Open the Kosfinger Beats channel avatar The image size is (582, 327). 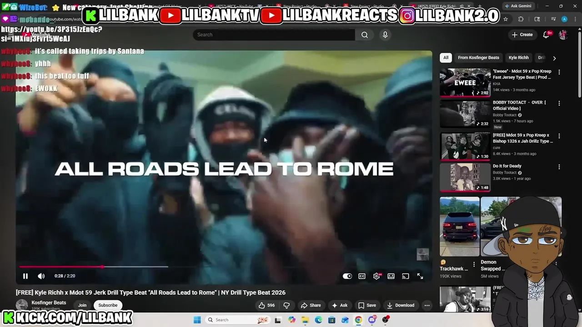point(22,305)
